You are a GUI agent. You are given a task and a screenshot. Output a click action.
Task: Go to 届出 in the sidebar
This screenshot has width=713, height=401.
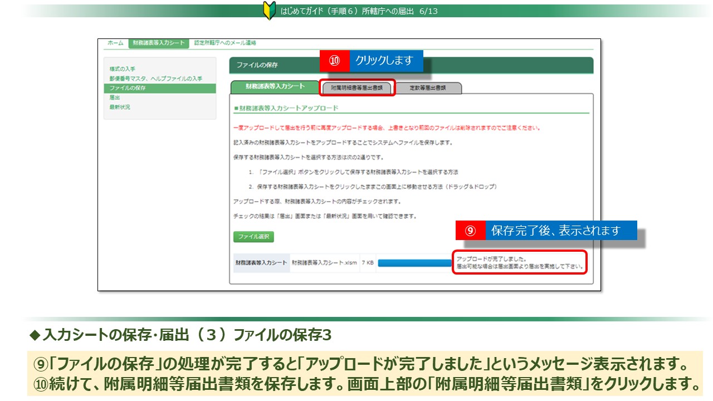pyautogui.click(x=115, y=97)
